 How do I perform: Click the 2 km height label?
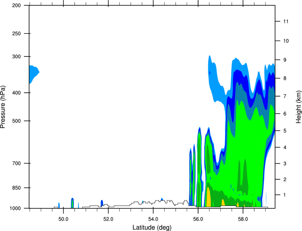[x=285, y=179]
